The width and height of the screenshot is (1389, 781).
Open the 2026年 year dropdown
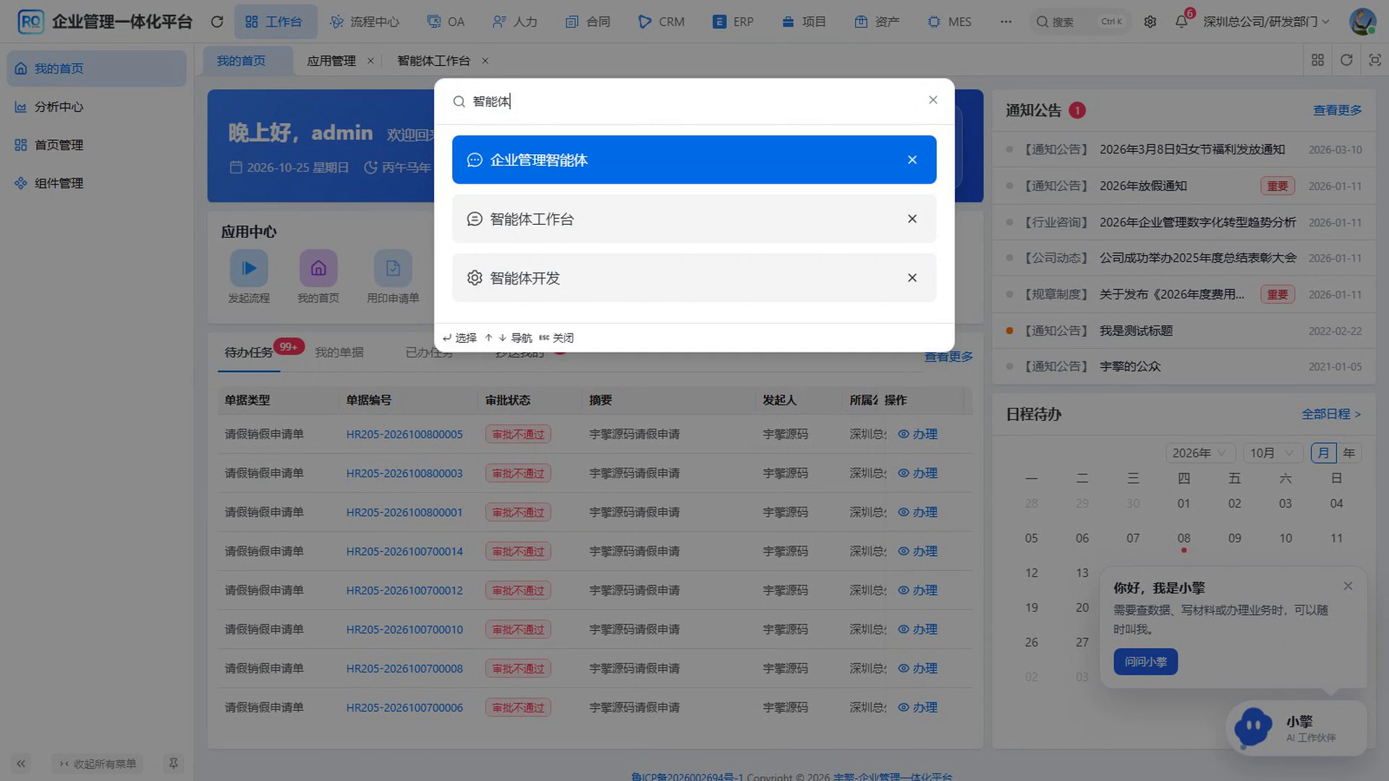[1199, 453]
